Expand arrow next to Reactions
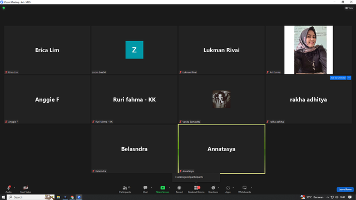356x200 pixels. [x=219, y=188]
